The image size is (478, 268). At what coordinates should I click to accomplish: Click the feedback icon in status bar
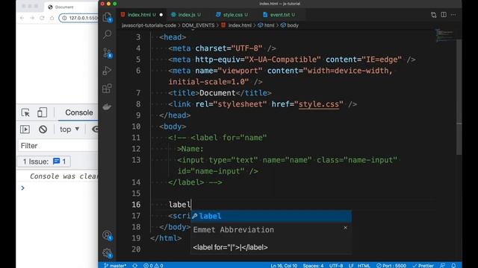point(443,265)
